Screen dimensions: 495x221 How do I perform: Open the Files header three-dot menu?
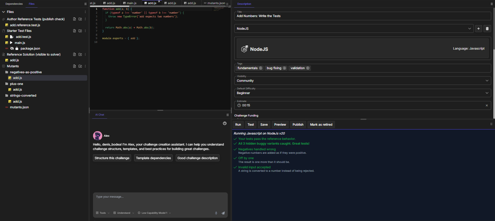pos(85,12)
